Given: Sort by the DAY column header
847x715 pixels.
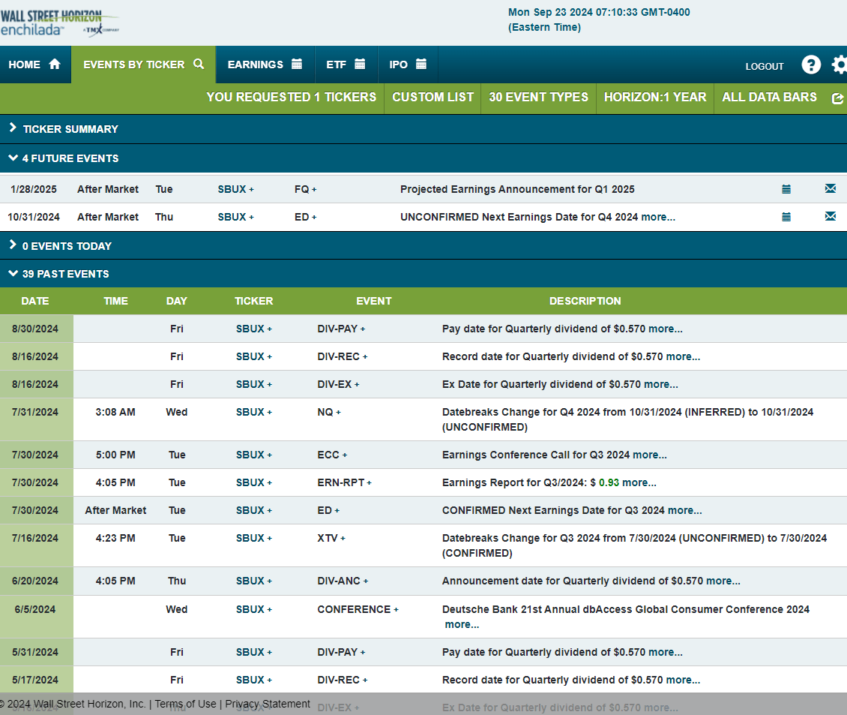Looking at the screenshot, I should point(177,302).
